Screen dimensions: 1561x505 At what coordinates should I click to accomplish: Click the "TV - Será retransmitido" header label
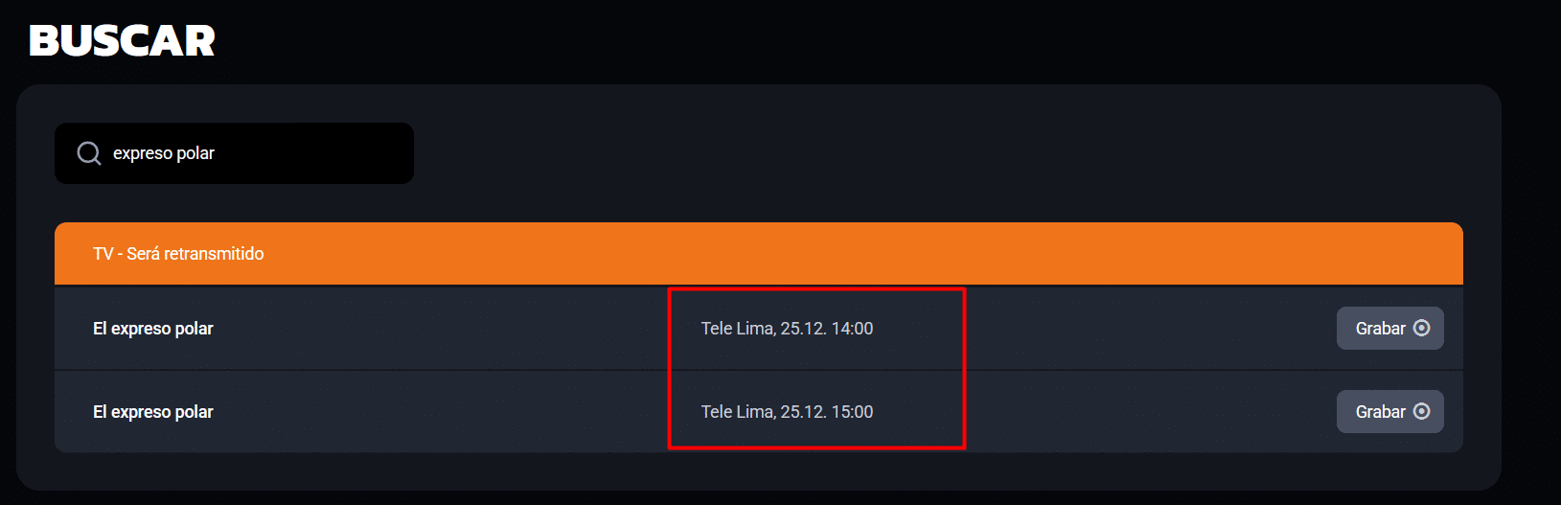click(x=178, y=254)
